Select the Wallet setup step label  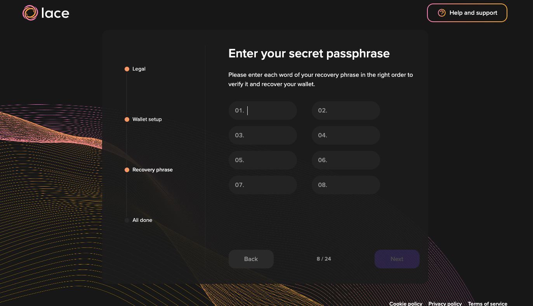coord(148,119)
